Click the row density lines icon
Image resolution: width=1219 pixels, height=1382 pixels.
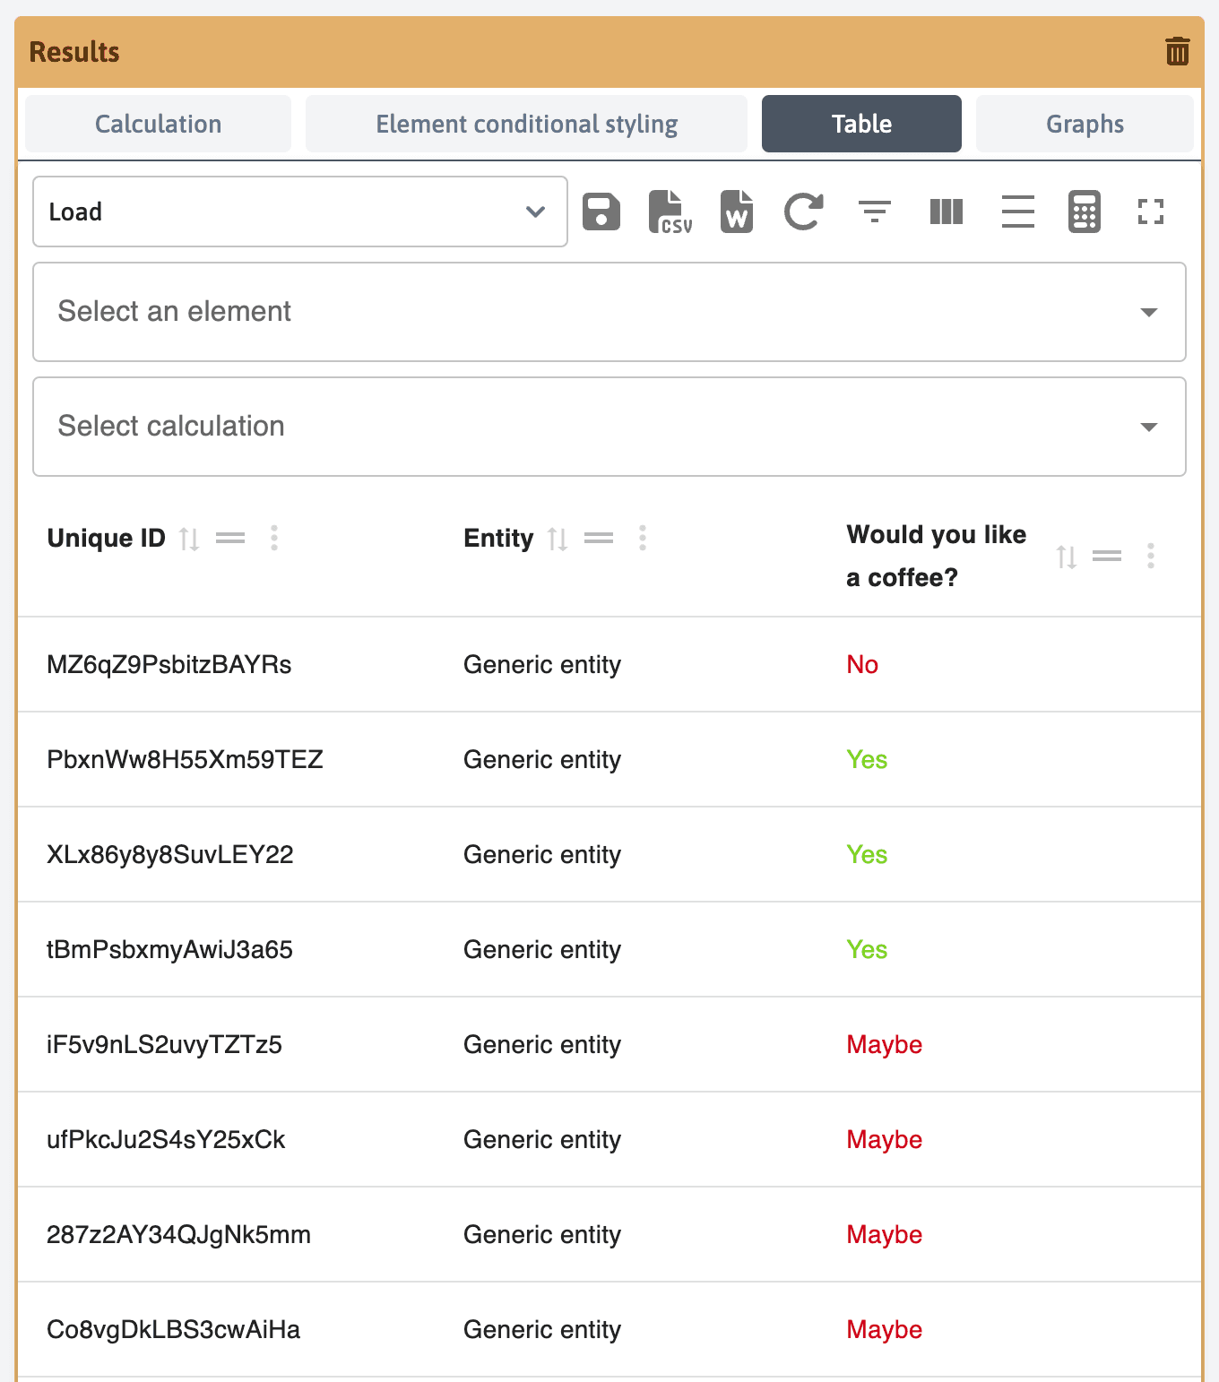tap(1017, 212)
